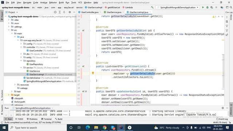Viewport: 233px width, 131px height.
Task: Open the TODO tool window button
Action: click(19, 119)
